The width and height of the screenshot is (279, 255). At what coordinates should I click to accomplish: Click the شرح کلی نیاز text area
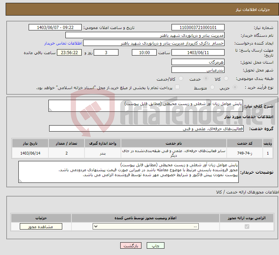click(x=146, y=106)
